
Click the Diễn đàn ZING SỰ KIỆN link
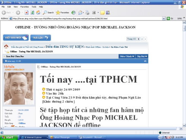coord(65,47)
